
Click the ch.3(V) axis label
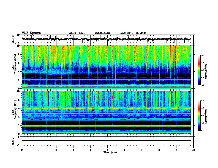click(13, 141)
